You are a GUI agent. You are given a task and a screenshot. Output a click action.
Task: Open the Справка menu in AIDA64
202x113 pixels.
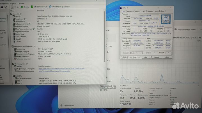point(20,4)
